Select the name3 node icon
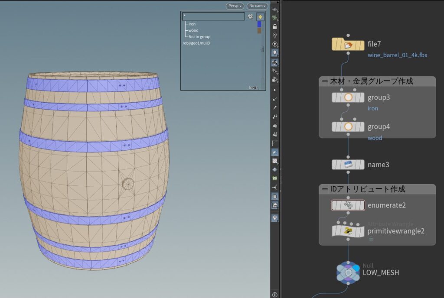This screenshot has height=298, width=444. pyautogui.click(x=348, y=165)
